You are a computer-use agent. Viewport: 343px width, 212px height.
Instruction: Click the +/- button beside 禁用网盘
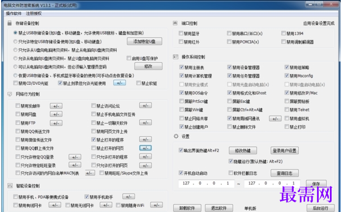(56, 114)
